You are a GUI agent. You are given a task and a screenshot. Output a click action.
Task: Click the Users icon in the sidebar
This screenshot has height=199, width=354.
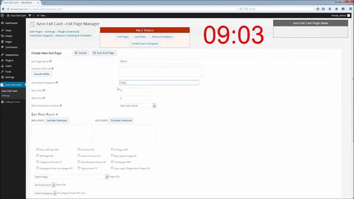(2, 66)
